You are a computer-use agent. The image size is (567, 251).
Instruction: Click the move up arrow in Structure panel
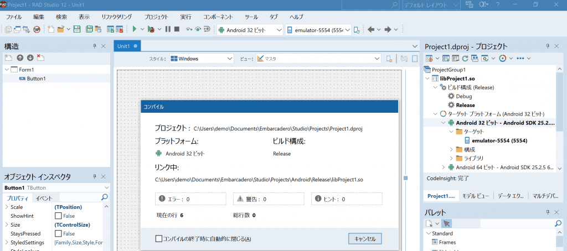point(20,58)
